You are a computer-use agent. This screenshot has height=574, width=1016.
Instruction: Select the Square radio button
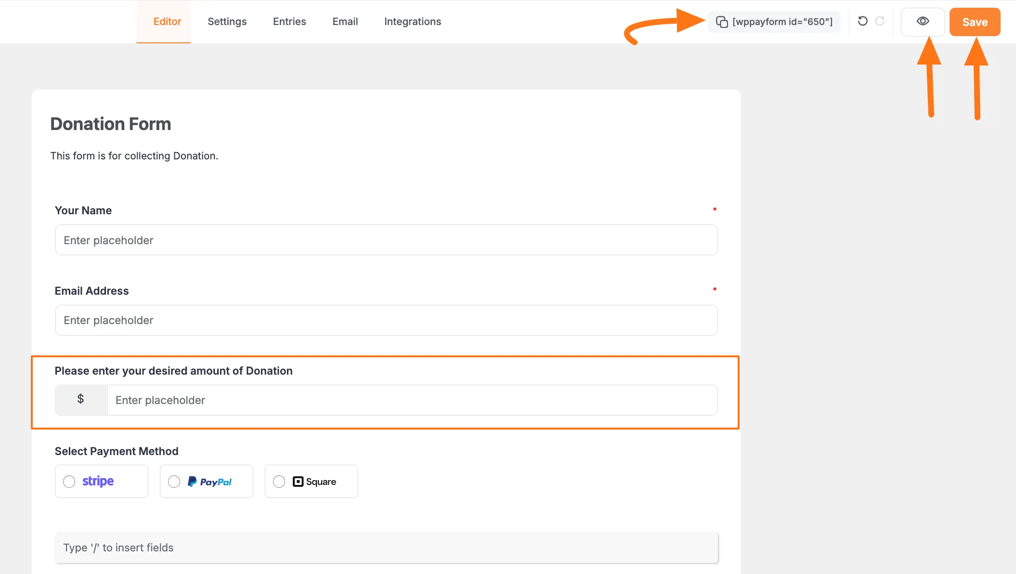(279, 481)
